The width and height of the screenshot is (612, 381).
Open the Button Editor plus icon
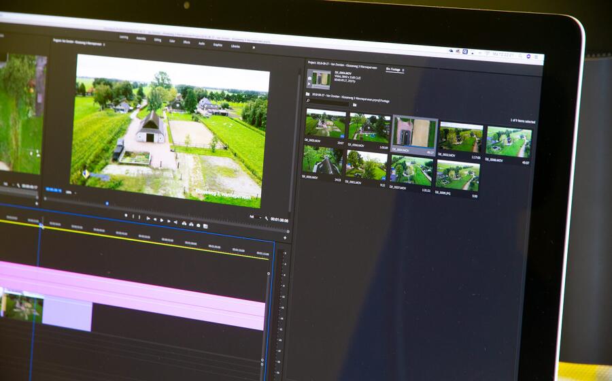[285, 237]
